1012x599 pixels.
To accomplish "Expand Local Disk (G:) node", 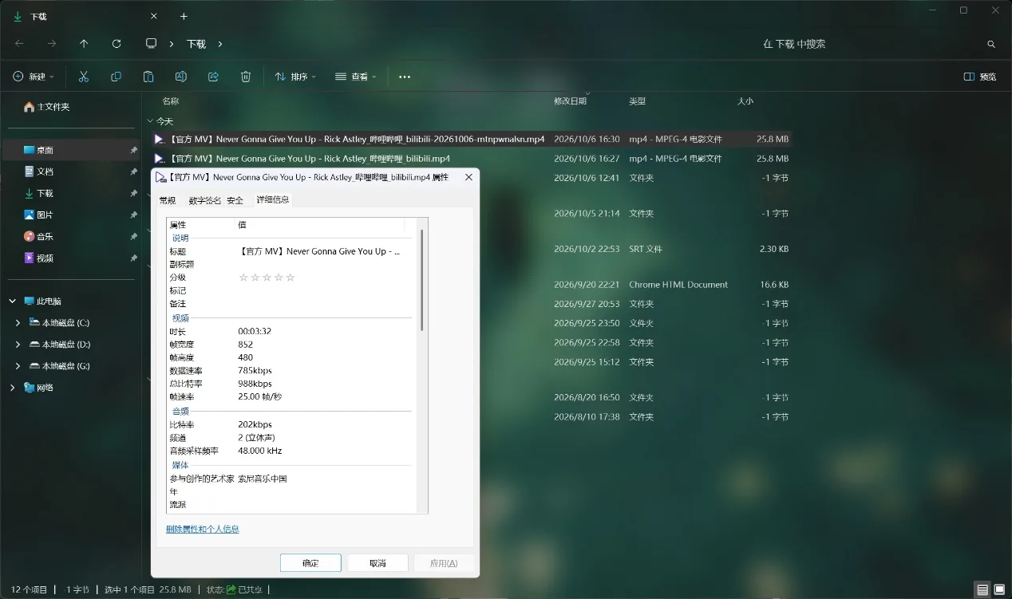I will pyautogui.click(x=18, y=366).
